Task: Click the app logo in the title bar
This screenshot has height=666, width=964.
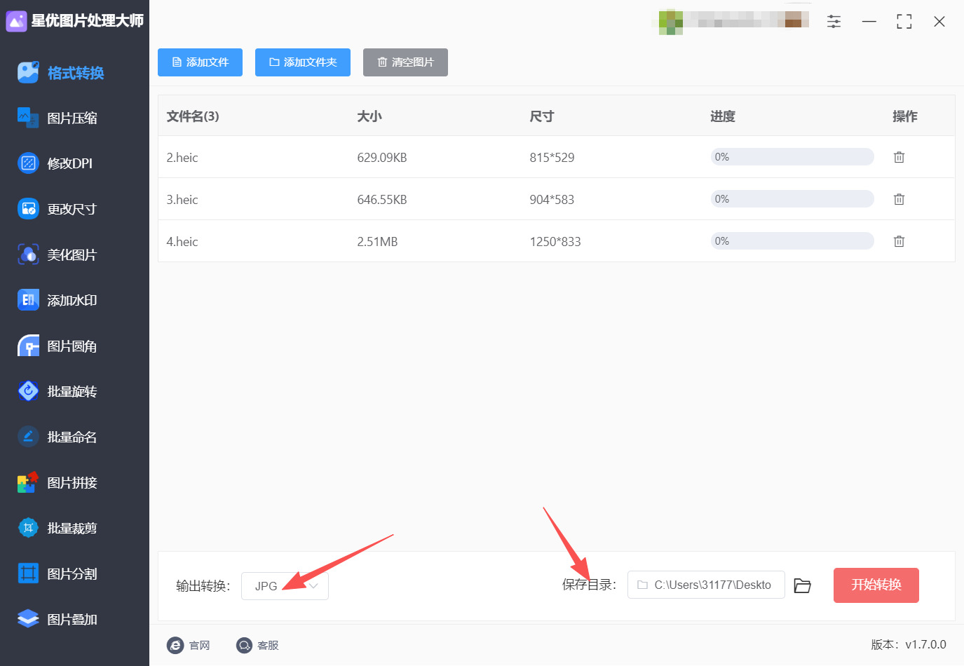Action: coord(16,21)
